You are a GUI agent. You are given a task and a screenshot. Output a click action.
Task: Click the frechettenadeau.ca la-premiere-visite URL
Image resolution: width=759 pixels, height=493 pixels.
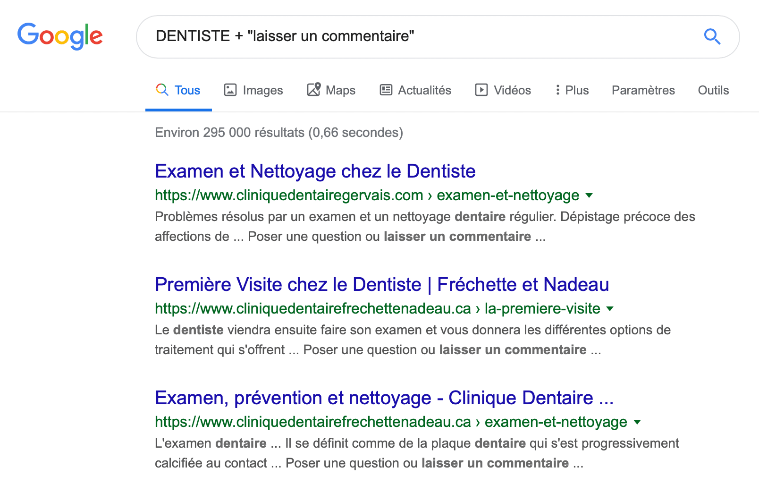(x=378, y=308)
